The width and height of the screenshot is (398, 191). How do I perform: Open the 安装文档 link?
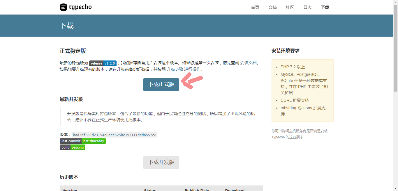click(x=248, y=63)
